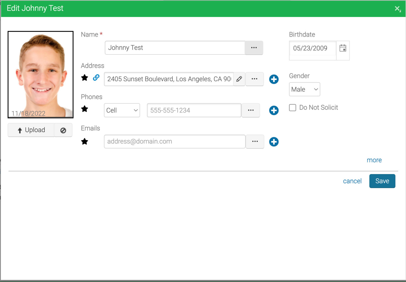406x282 pixels.
Task: Enable the Do Not Solicit checkbox
Action: (x=293, y=107)
